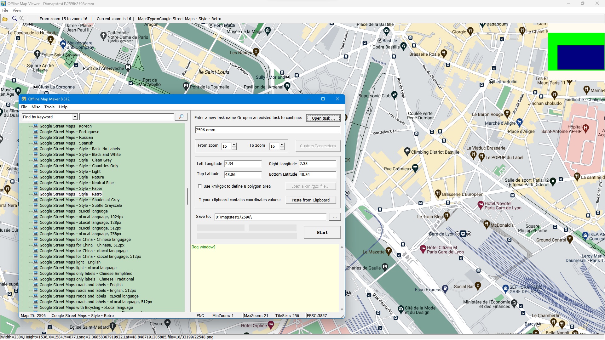Increase the 'From zoom' value with the up arrow

click(x=234, y=144)
